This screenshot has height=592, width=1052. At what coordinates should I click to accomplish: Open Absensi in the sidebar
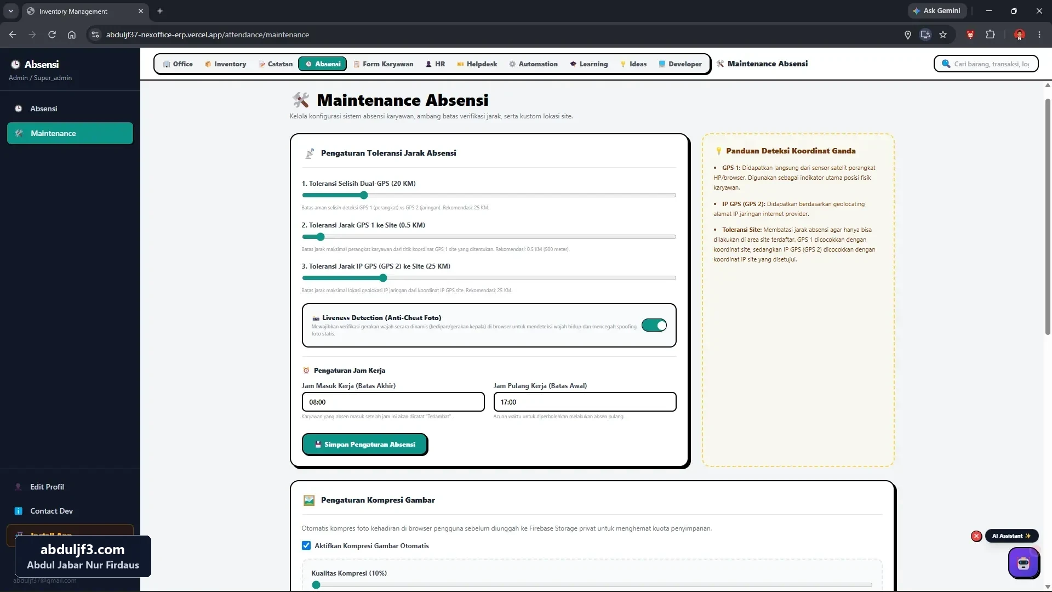coord(70,109)
